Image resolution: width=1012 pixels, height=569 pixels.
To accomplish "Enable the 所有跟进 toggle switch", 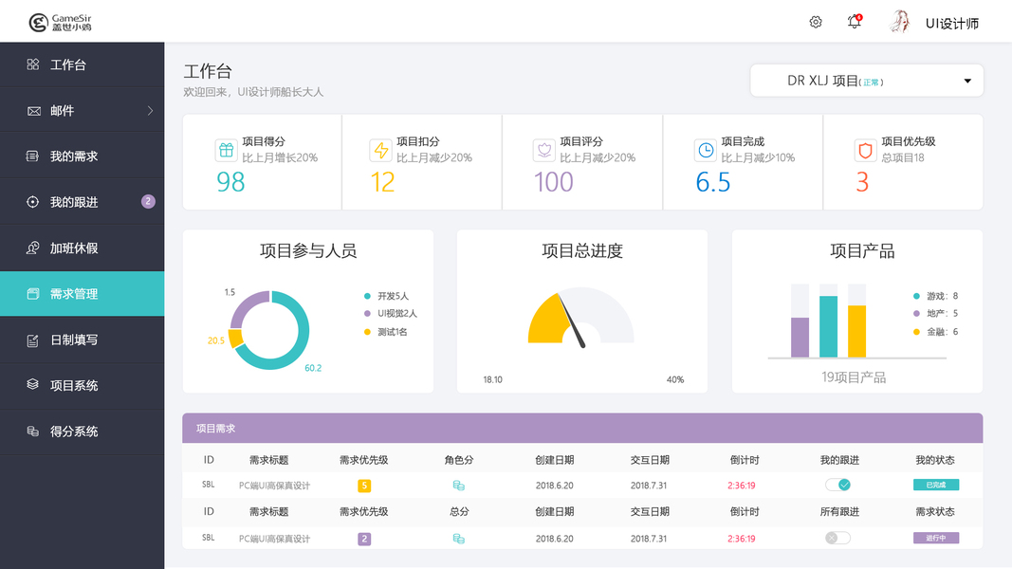I will (837, 538).
